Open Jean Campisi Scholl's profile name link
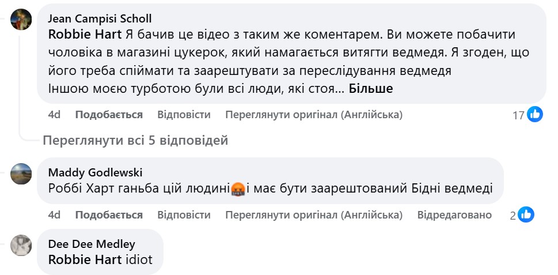Viewport: 558px width, 275px height. [x=100, y=19]
